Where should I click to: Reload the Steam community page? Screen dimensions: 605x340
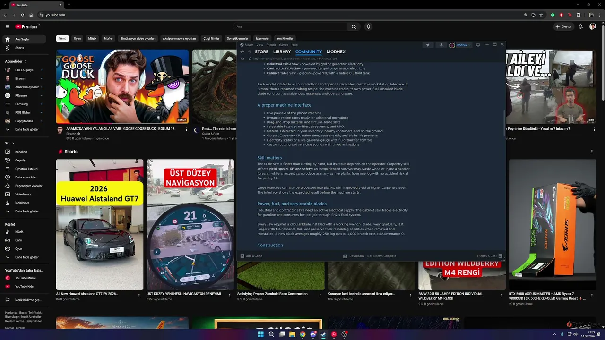coord(243,59)
